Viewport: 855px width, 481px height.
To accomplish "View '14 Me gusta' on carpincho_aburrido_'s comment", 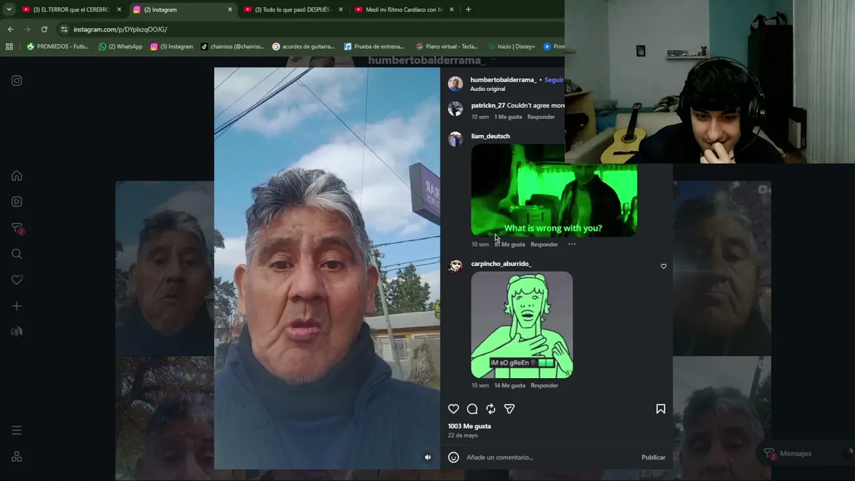I will pyautogui.click(x=510, y=385).
